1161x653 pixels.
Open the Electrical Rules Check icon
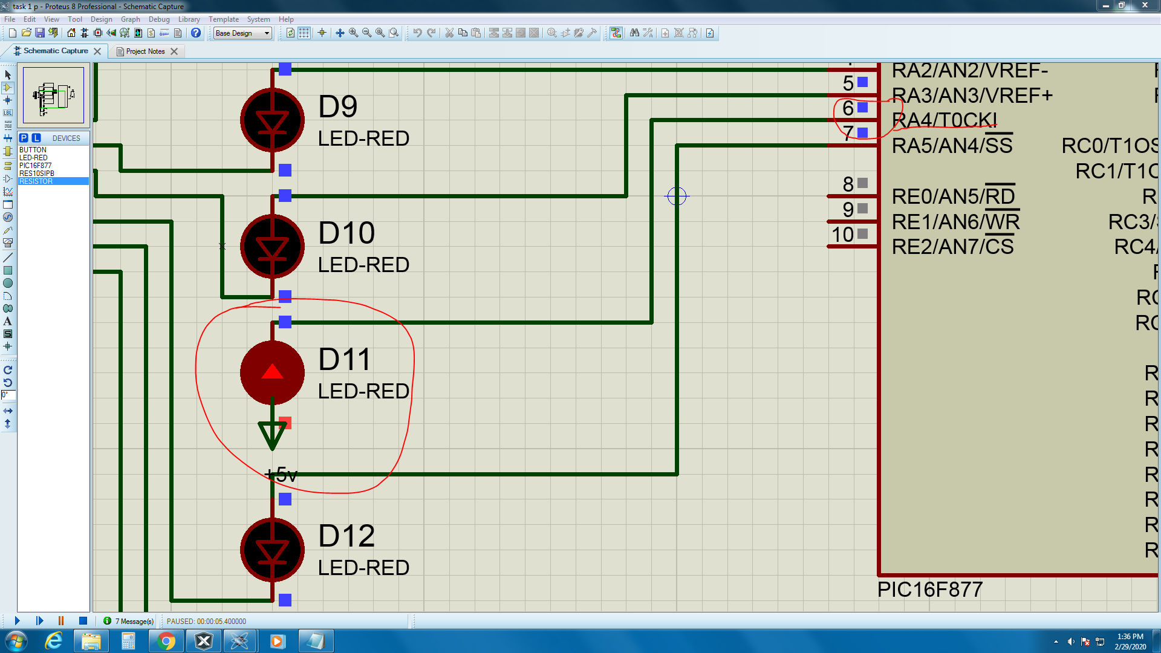point(710,33)
